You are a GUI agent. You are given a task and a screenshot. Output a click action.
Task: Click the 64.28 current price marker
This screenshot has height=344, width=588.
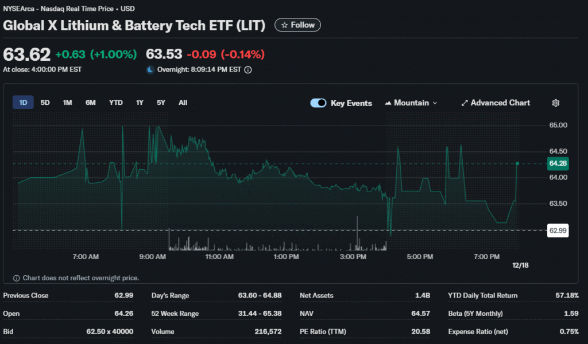(558, 163)
